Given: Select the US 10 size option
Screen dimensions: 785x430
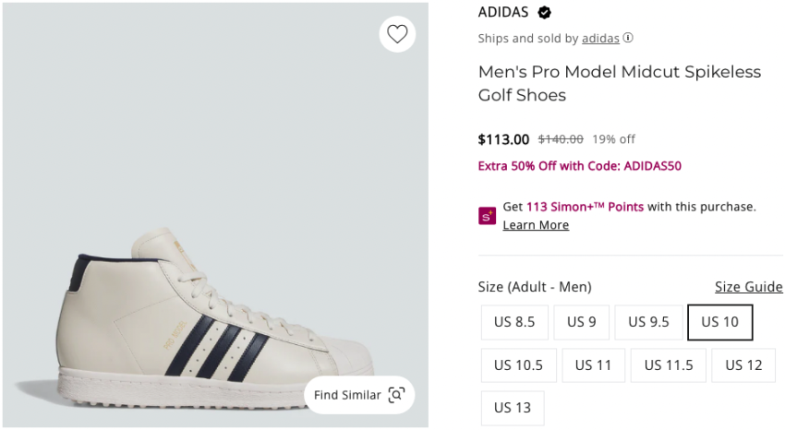Looking at the screenshot, I should click(719, 322).
